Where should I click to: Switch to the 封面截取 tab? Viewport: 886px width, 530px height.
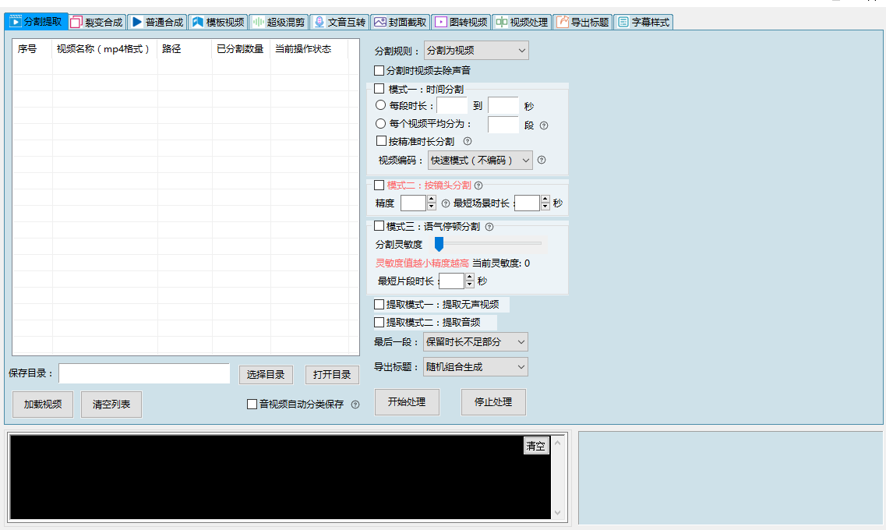click(399, 22)
